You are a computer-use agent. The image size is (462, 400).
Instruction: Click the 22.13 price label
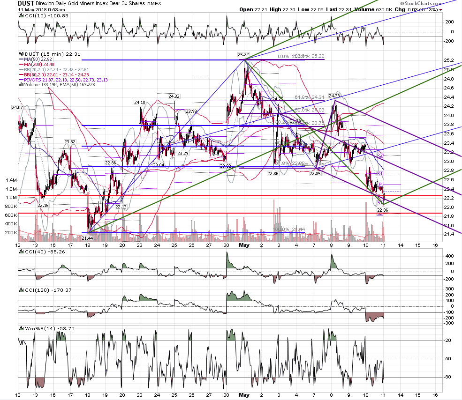(121, 207)
